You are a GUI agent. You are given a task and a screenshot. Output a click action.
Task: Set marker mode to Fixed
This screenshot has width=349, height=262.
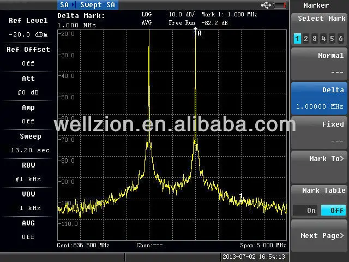coord(319,133)
